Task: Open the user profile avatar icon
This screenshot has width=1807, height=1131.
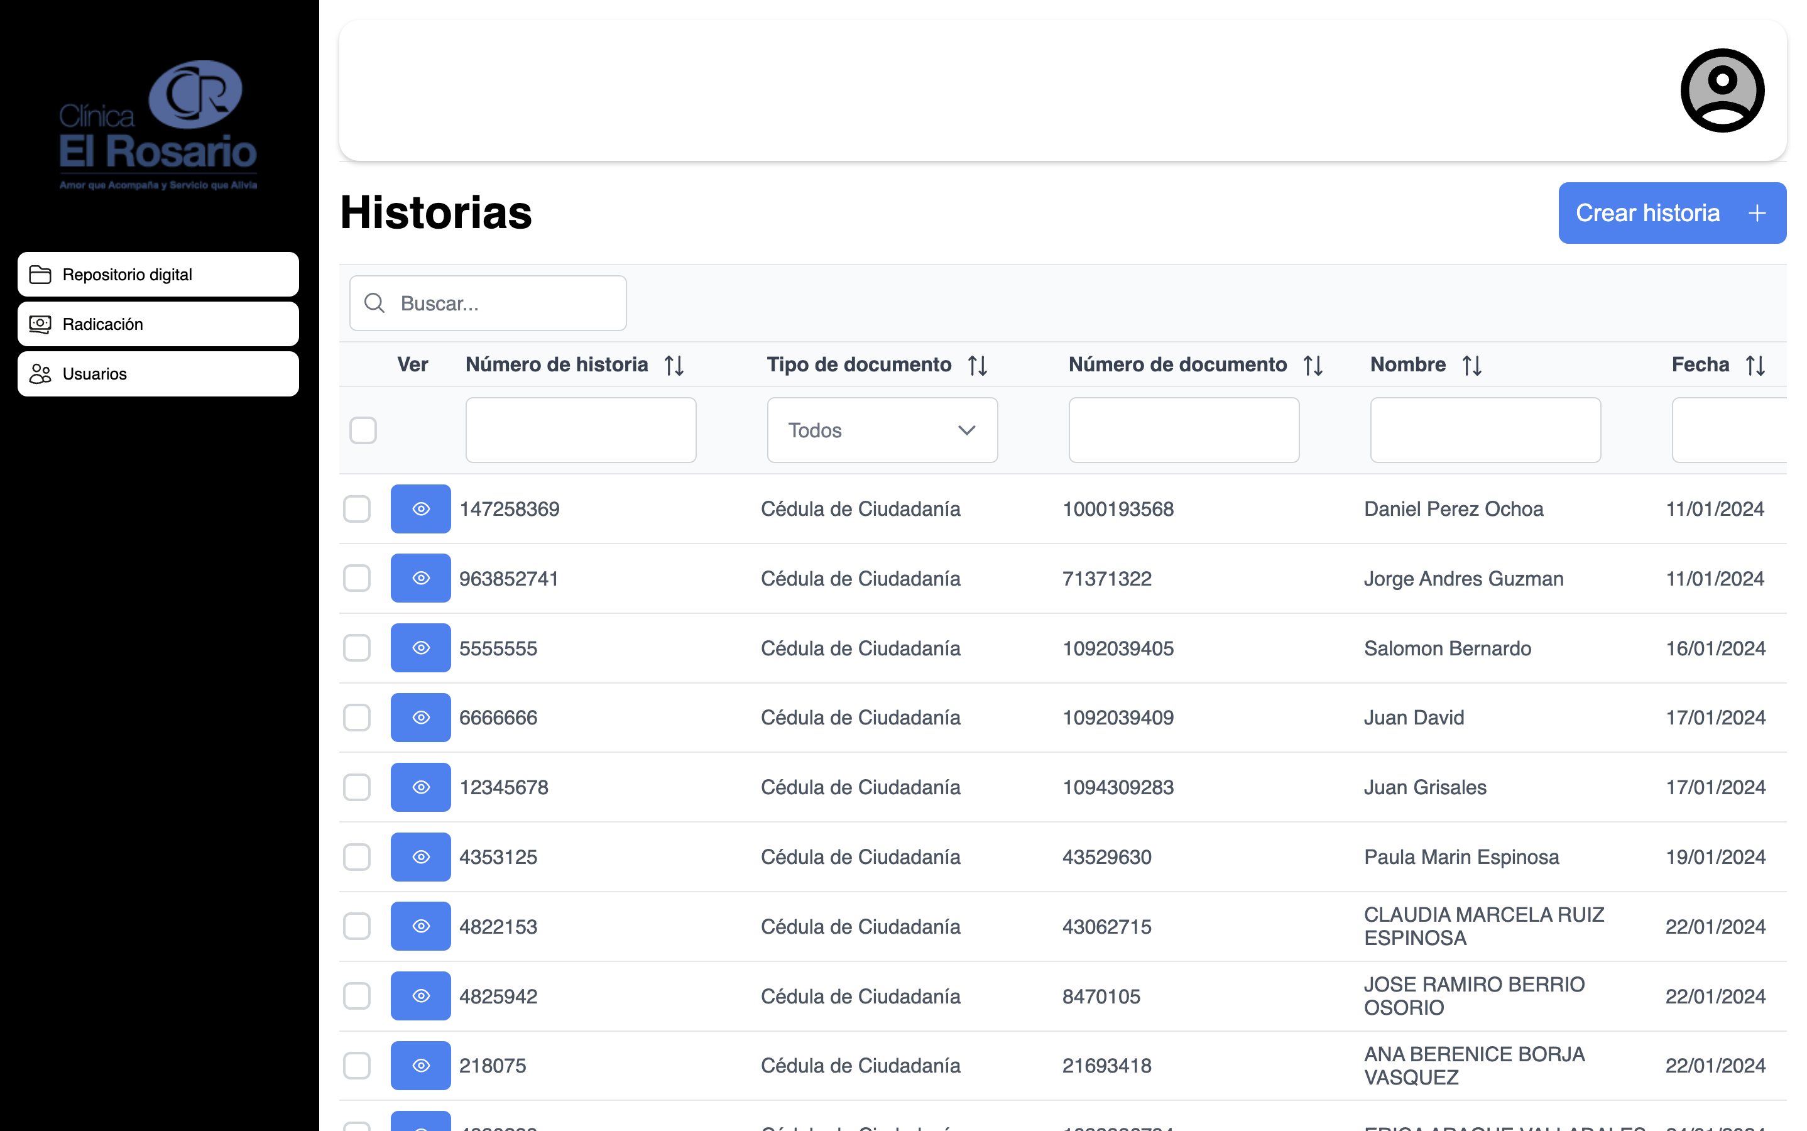Action: (x=1722, y=90)
